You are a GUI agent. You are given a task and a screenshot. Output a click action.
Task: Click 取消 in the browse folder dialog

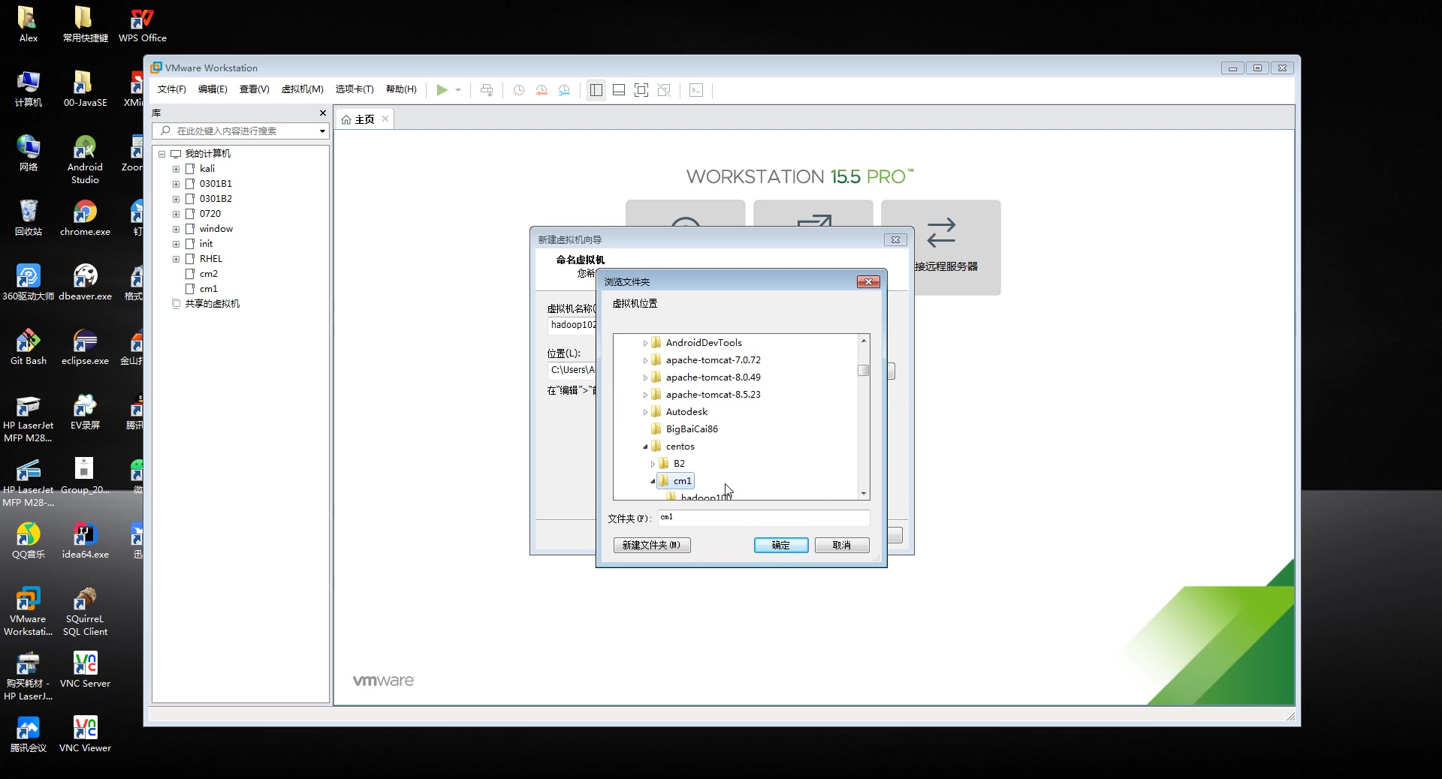(x=842, y=545)
